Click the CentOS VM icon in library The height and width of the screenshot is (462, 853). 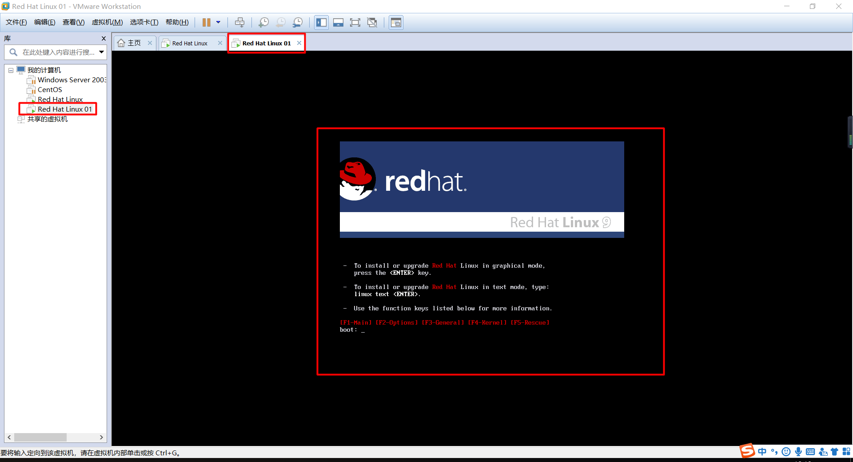click(31, 90)
